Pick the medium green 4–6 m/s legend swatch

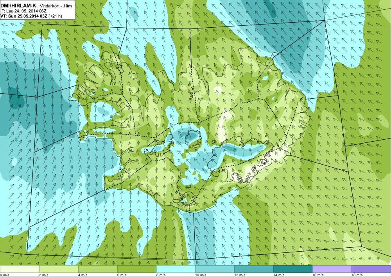coord(98,269)
